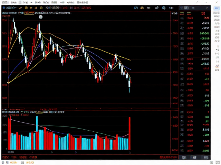Image resolution: width=221 pixels, height=165 pixels.
Task: Open the blue screen icon in the toolbar
Action: pyautogui.click(x=136, y=8)
